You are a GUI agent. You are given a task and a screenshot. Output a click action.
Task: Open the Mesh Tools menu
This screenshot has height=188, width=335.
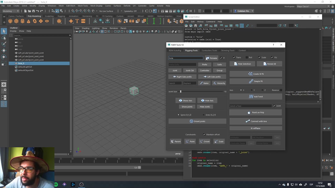coord(83,6)
